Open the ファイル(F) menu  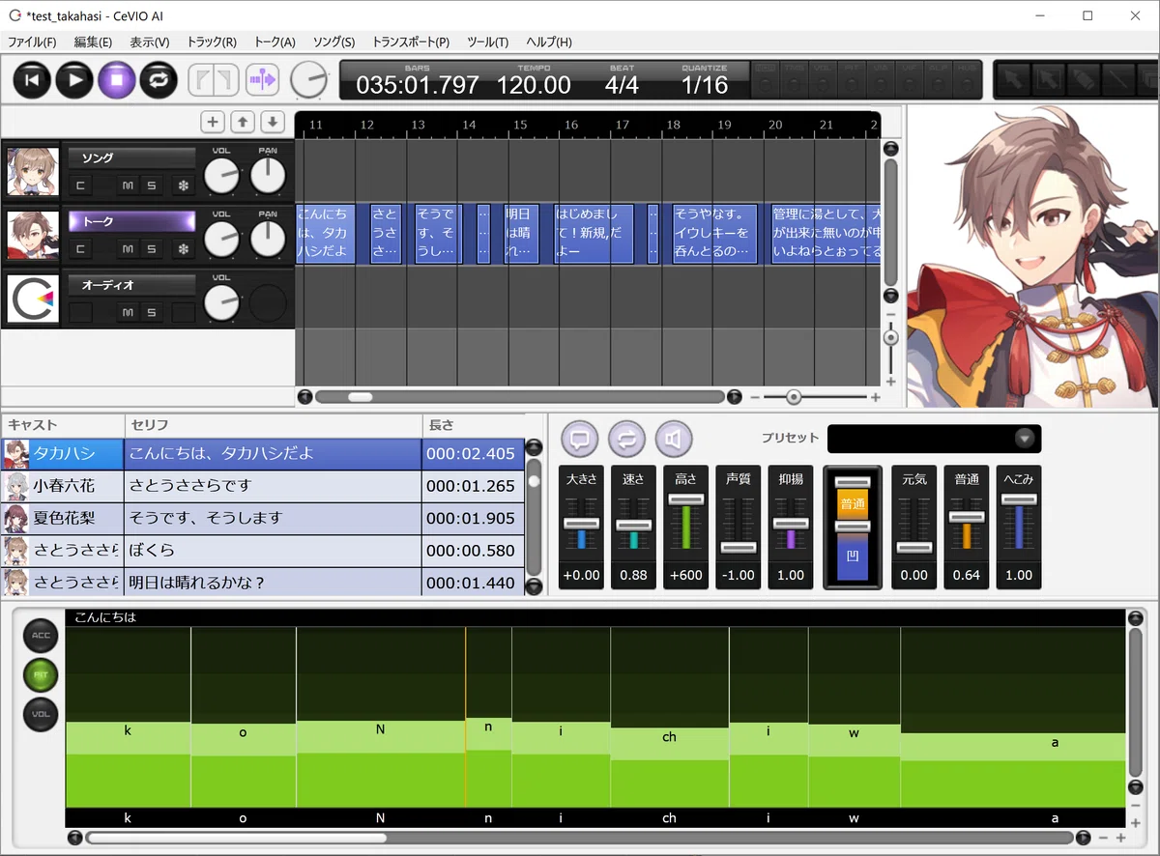tap(32, 43)
